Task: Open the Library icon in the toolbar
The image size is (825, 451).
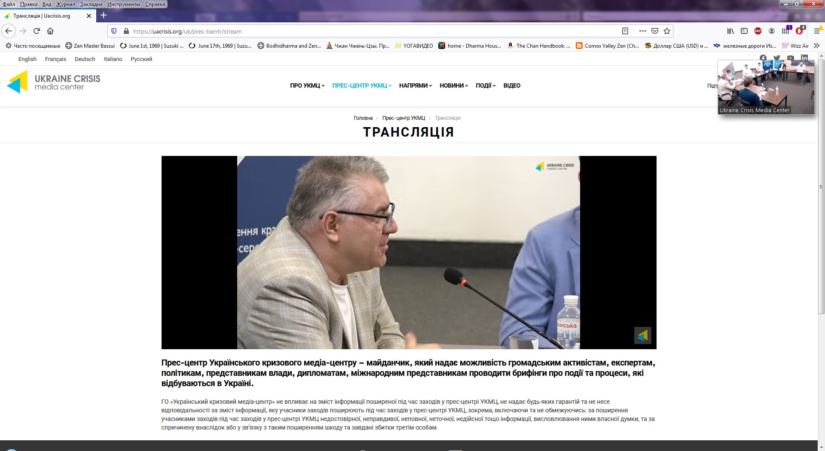Action: coord(730,31)
